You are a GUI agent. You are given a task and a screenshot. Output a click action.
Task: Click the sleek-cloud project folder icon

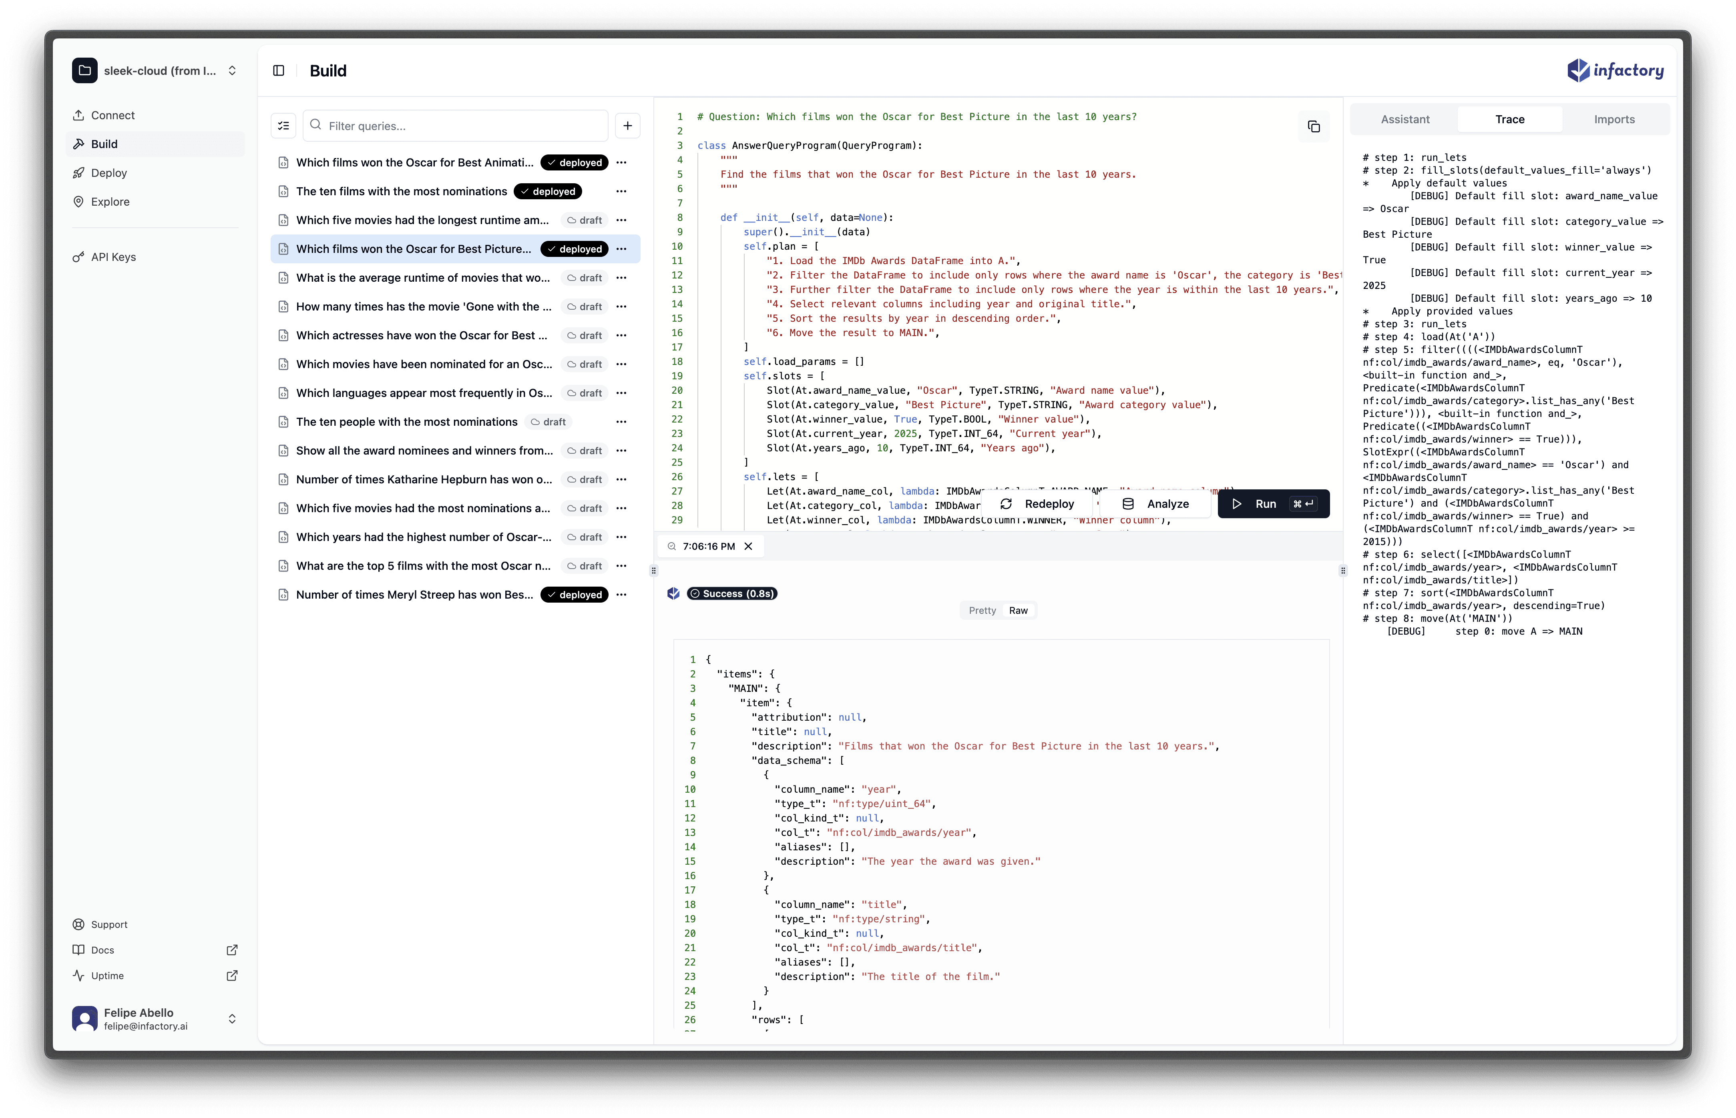click(84, 70)
